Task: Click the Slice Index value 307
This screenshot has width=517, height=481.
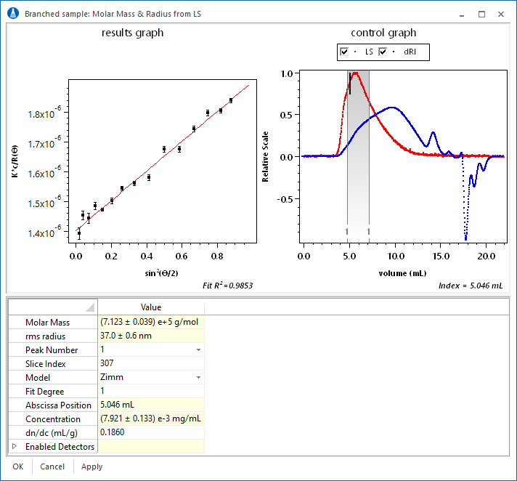Action: [150, 363]
